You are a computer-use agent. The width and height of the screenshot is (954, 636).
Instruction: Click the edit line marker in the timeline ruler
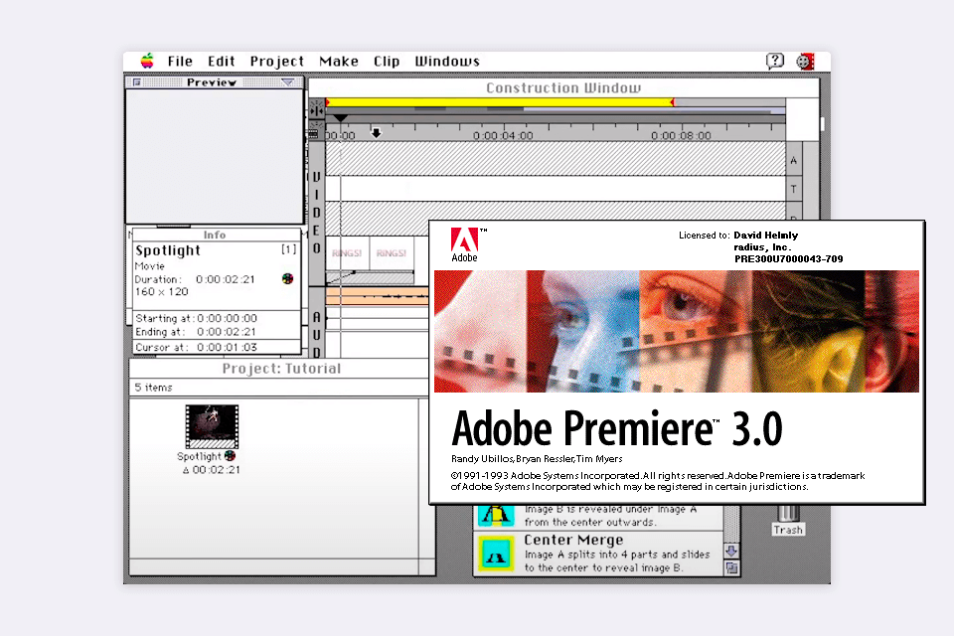341,118
